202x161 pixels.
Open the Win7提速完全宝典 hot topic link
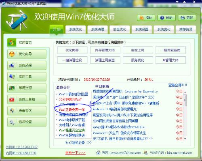click(72, 130)
